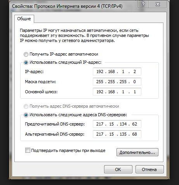Click the IP-адрес field 192.168.1.2
This screenshot has width=179, height=185.
pos(117,72)
